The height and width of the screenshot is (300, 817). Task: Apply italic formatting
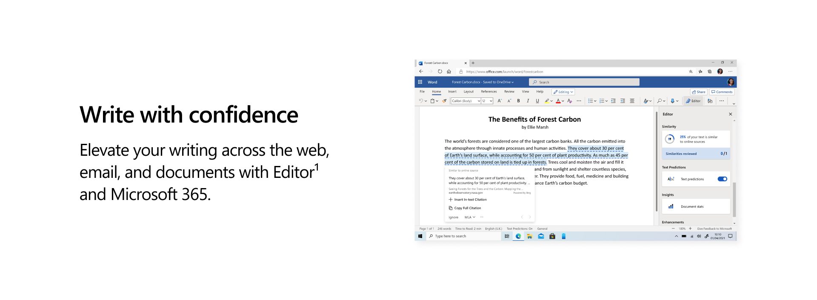(x=528, y=101)
